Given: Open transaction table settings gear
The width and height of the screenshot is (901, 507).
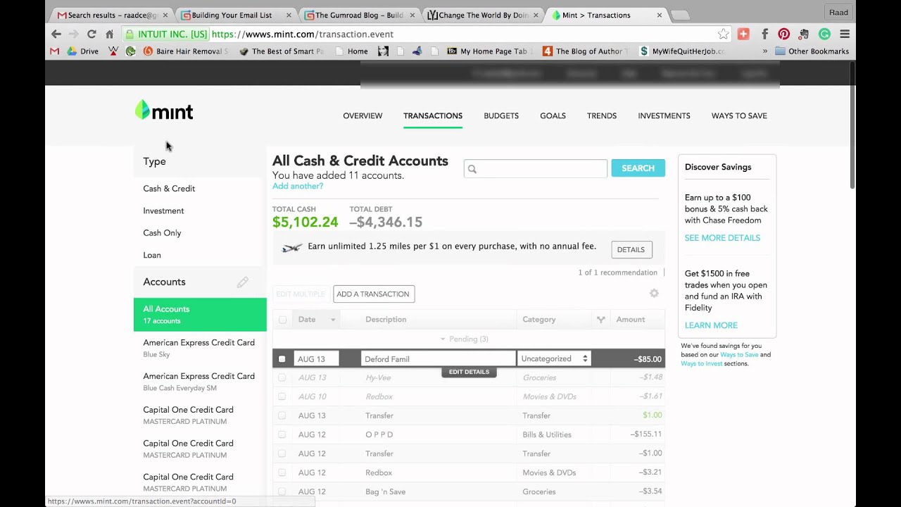Looking at the screenshot, I should point(654,294).
